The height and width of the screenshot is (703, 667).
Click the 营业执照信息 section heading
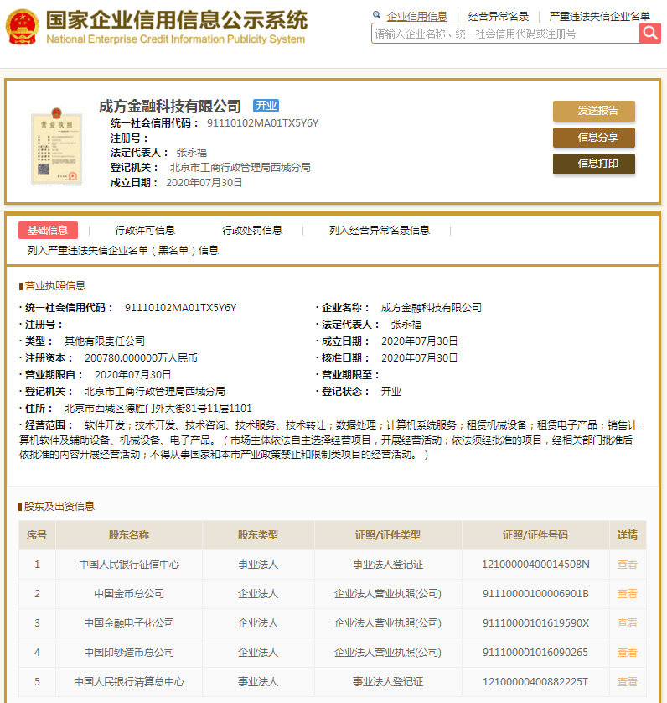pos(55,285)
